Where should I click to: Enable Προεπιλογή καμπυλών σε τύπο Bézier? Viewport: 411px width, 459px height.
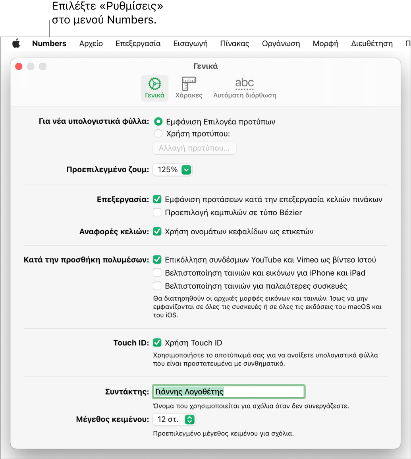pyautogui.click(x=157, y=212)
